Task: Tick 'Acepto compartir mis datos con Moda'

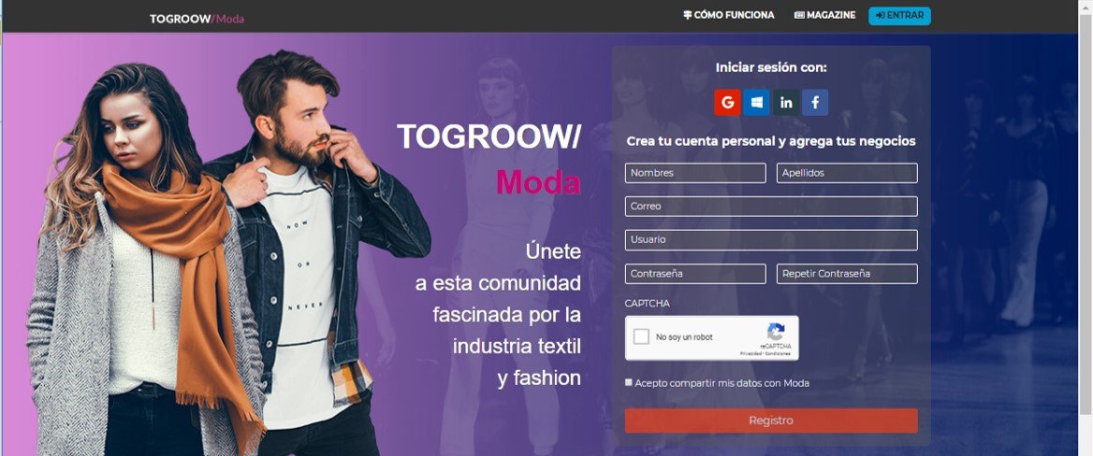Action: pos(629,382)
